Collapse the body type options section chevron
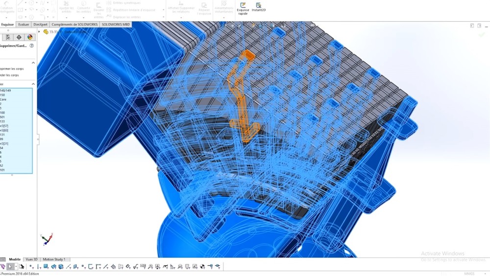This screenshot has width=490, height=276. pos(33,63)
